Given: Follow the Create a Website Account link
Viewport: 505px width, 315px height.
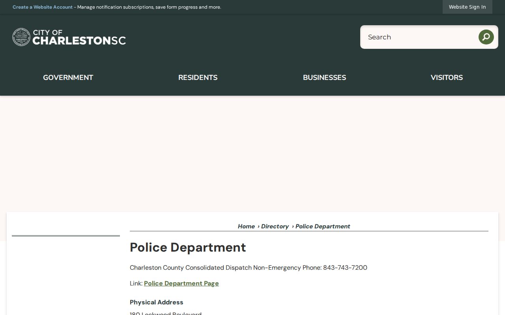Looking at the screenshot, I should pyautogui.click(x=43, y=7).
